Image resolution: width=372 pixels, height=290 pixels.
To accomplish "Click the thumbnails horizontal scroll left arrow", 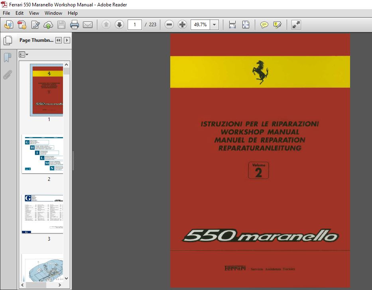I will pyautogui.click(x=23, y=285).
